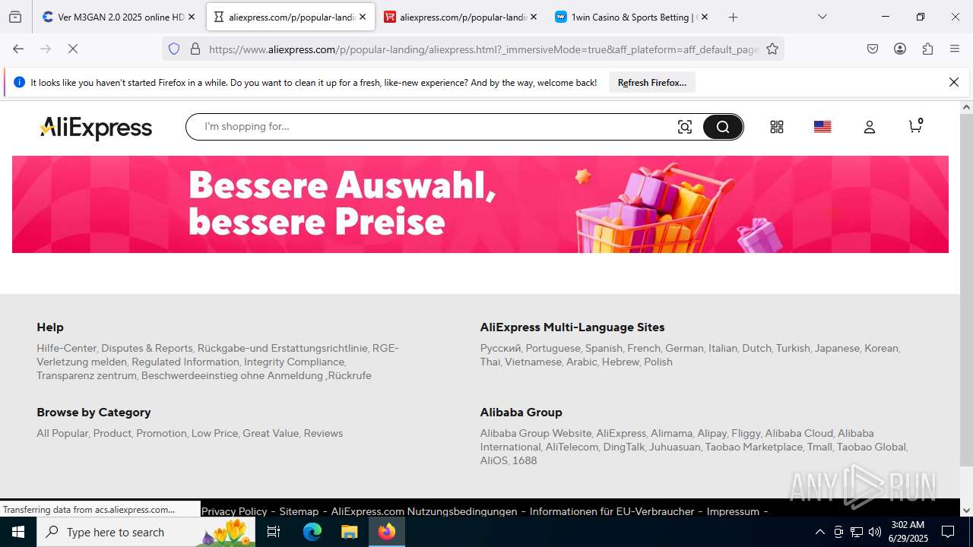Open the Firefox application menu
This screenshot has width=973, height=547.
tap(955, 49)
